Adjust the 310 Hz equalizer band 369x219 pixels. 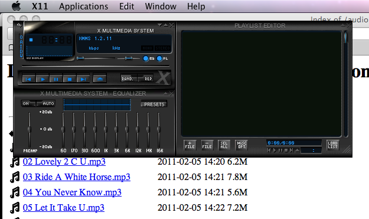click(84, 129)
